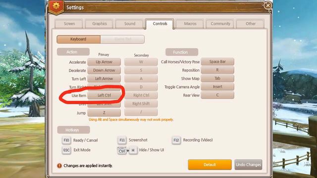The image size is (317, 178).
Task: Rebind Reposition key R
Action: coord(217,70)
